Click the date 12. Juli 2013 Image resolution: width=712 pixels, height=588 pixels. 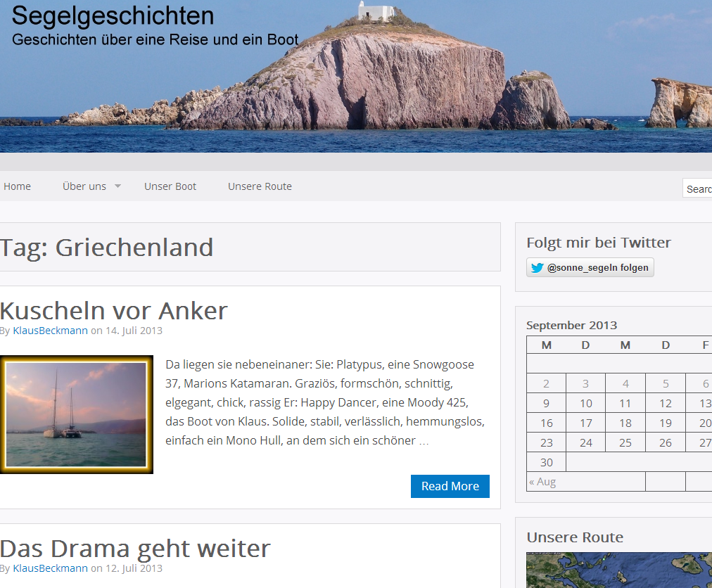[134, 568]
